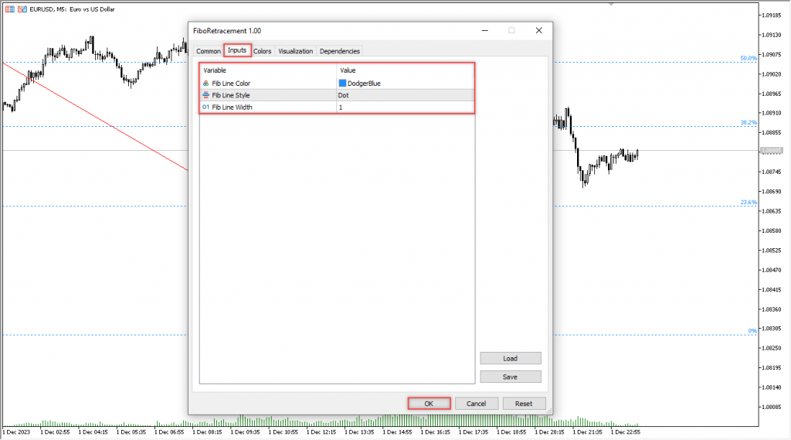Select the Fib Line Color row label

(231, 84)
